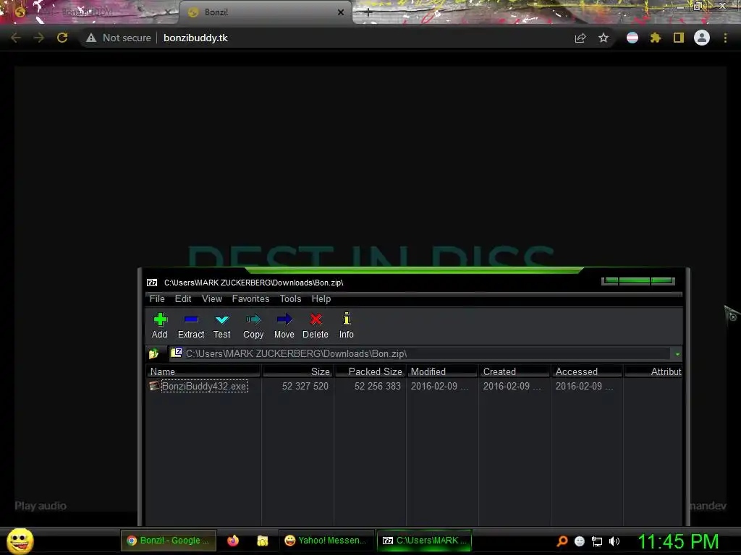741x555 pixels.
Task: Open the Edit menu in 7-Zip
Action: tap(183, 298)
